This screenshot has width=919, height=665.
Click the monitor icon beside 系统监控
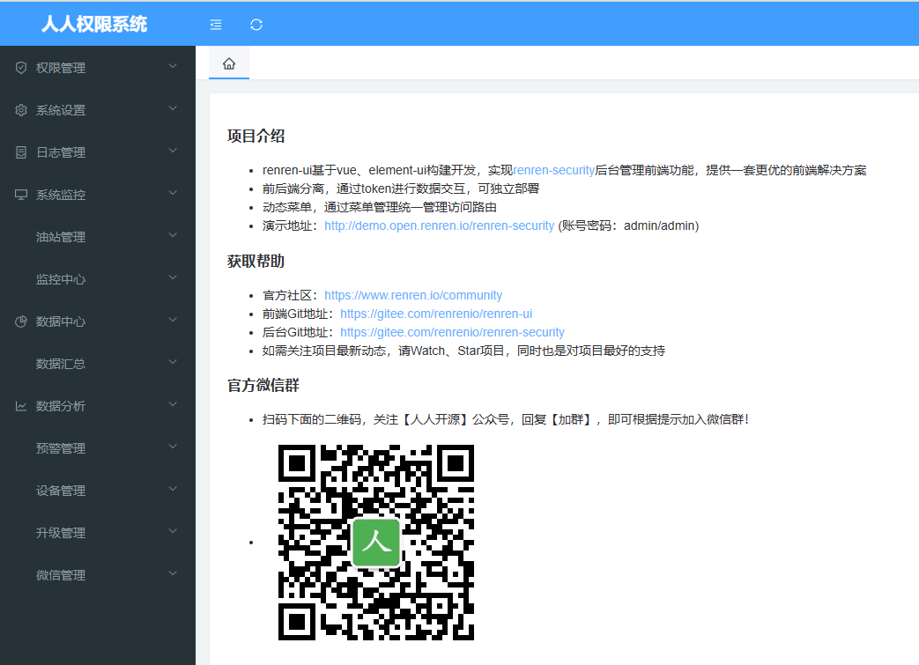pyautogui.click(x=21, y=195)
